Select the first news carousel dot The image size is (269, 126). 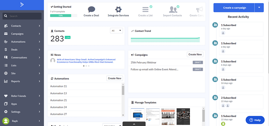click(84, 66)
